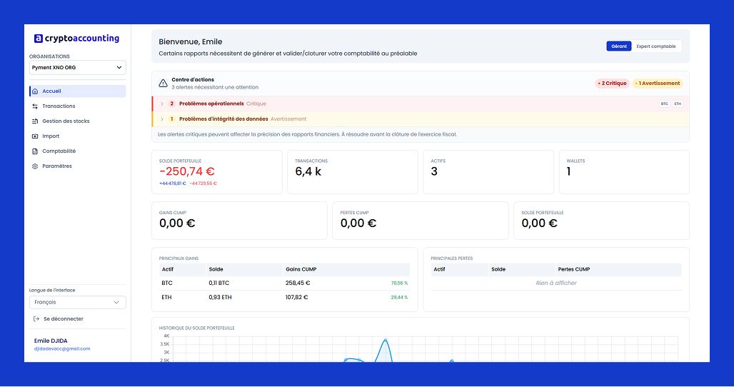This screenshot has height=387, width=734.
Task: Click the Gains CUMP 0,00 € value
Action: [x=177, y=223]
